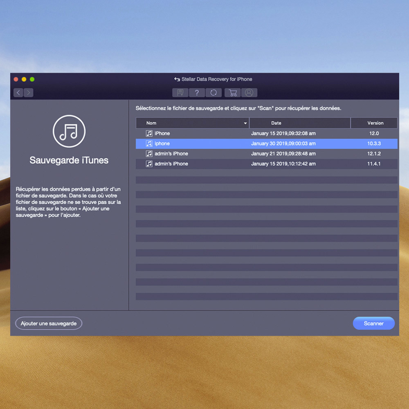409x409 pixels.
Task: Open the shopping cart to buy
Action: (x=232, y=92)
